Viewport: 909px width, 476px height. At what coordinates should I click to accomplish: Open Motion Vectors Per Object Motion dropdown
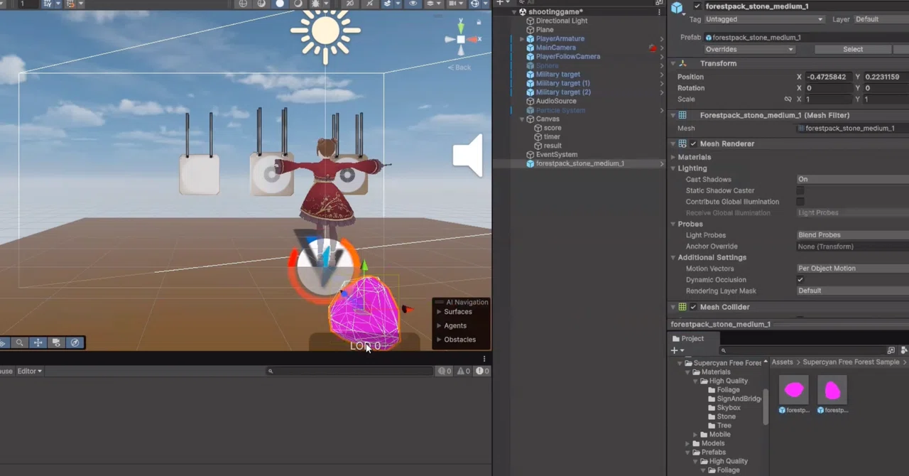pyautogui.click(x=852, y=269)
